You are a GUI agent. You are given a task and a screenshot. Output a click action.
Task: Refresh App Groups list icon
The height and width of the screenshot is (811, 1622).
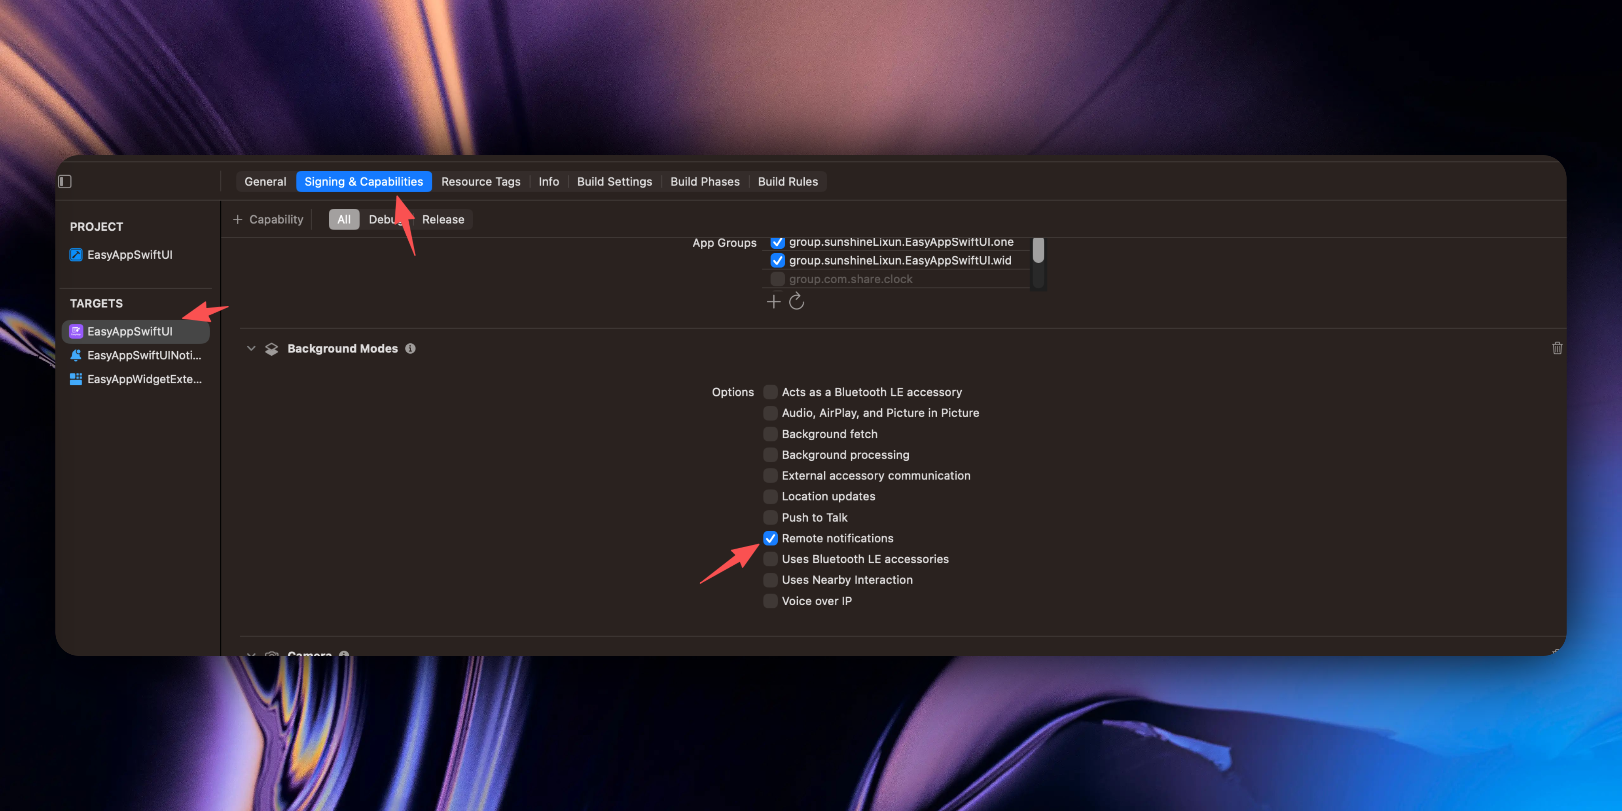[796, 301]
